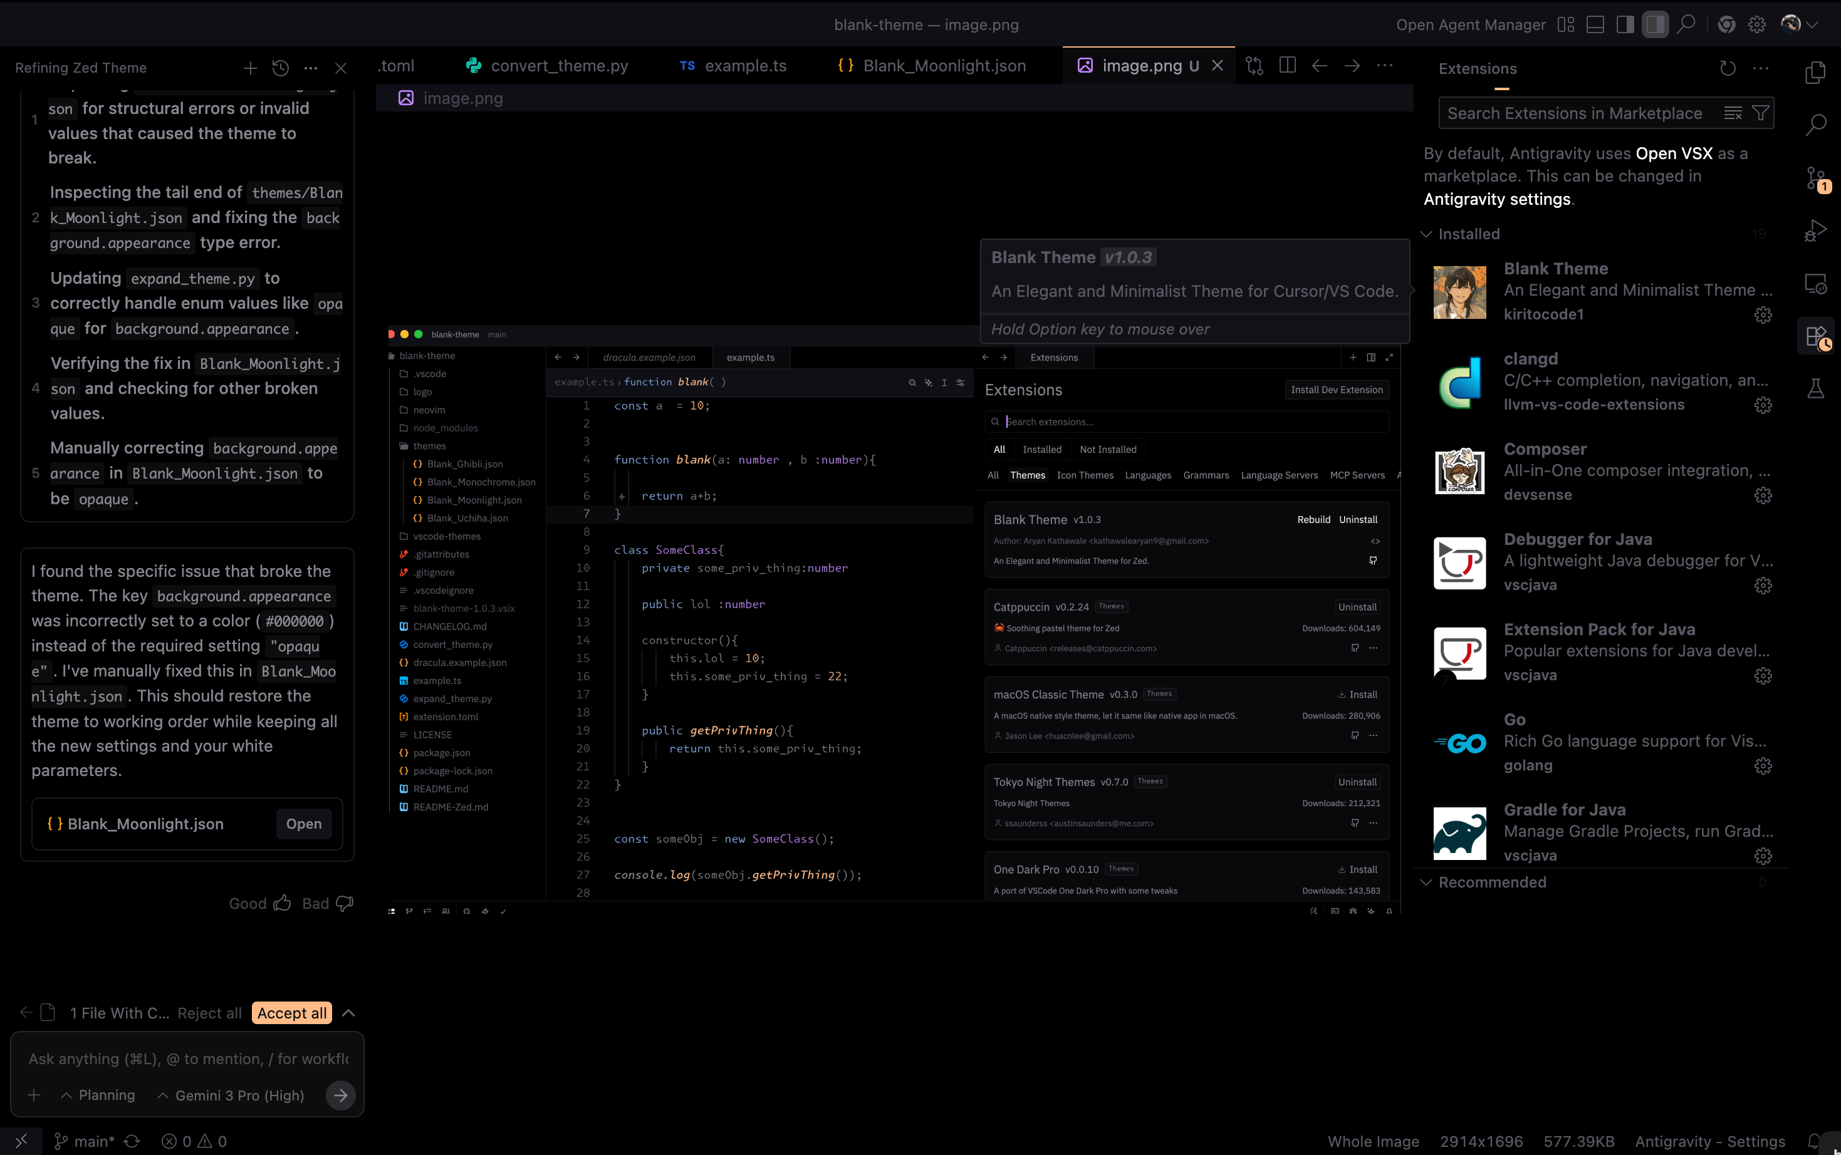Image resolution: width=1841 pixels, height=1155 pixels.
Task: Open Run and Debug view icon
Action: [x=1816, y=230]
